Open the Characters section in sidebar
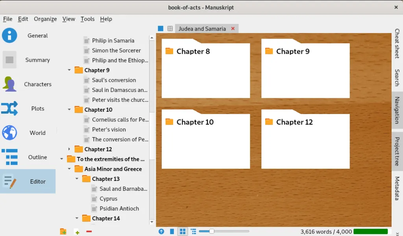The image size is (403, 236). tap(28, 84)
